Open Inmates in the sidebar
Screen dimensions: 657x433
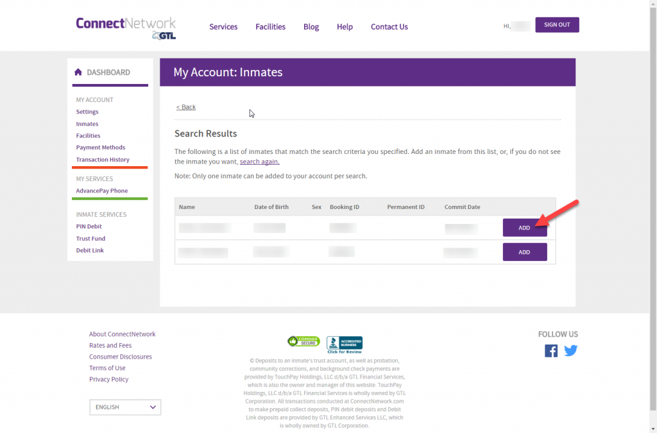click(x=87, y=124)
